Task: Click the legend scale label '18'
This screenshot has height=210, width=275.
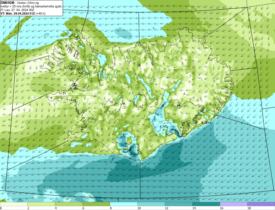Action: [249, 208]
